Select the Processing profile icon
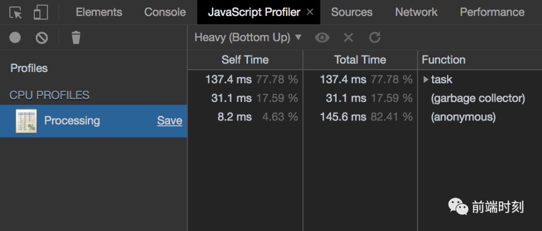Viewport: 542px width, 231px height. tap(26, 121)
